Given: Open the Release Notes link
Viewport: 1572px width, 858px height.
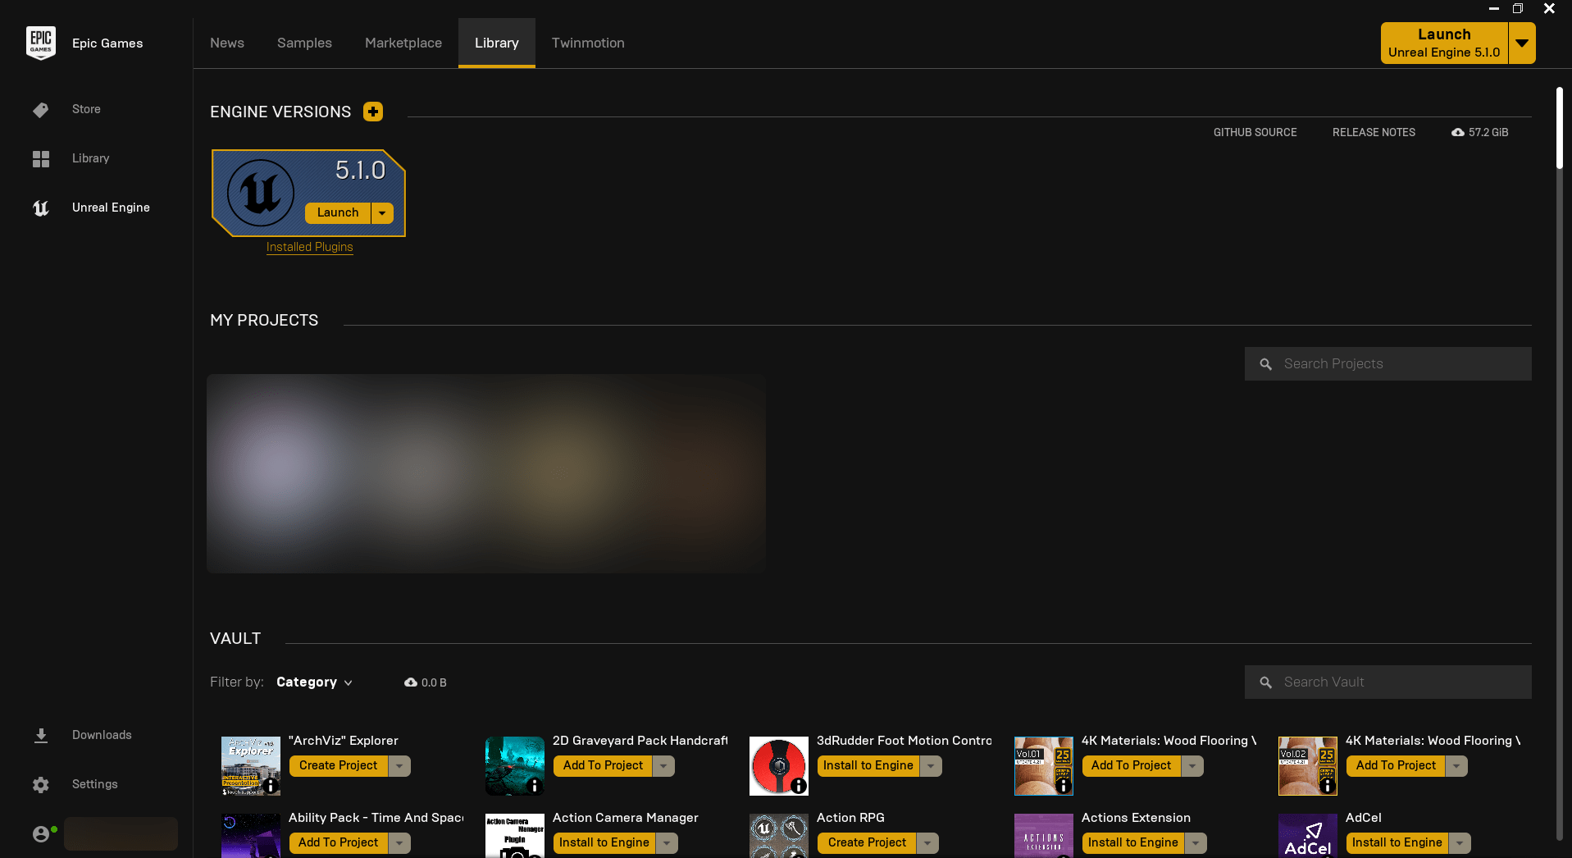Looking at the screenshot, I should 1374,132.
